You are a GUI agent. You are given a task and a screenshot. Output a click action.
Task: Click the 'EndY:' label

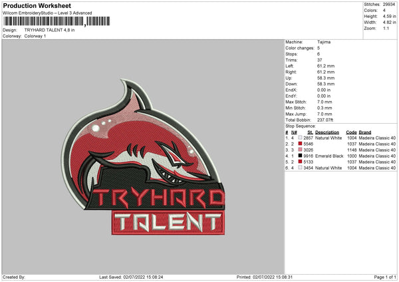point(291,96)
